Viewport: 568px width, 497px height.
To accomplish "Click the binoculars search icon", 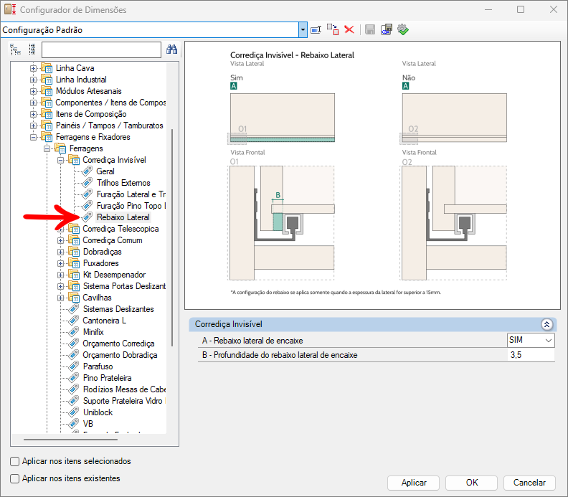I will click(171, 49).
